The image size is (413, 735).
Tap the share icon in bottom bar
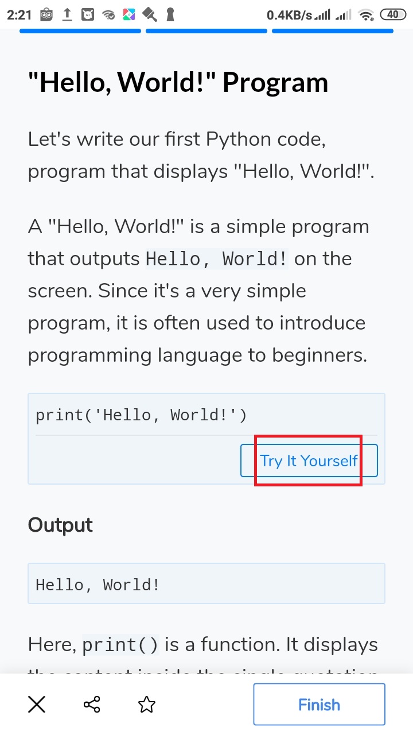[x=92, y=704]
